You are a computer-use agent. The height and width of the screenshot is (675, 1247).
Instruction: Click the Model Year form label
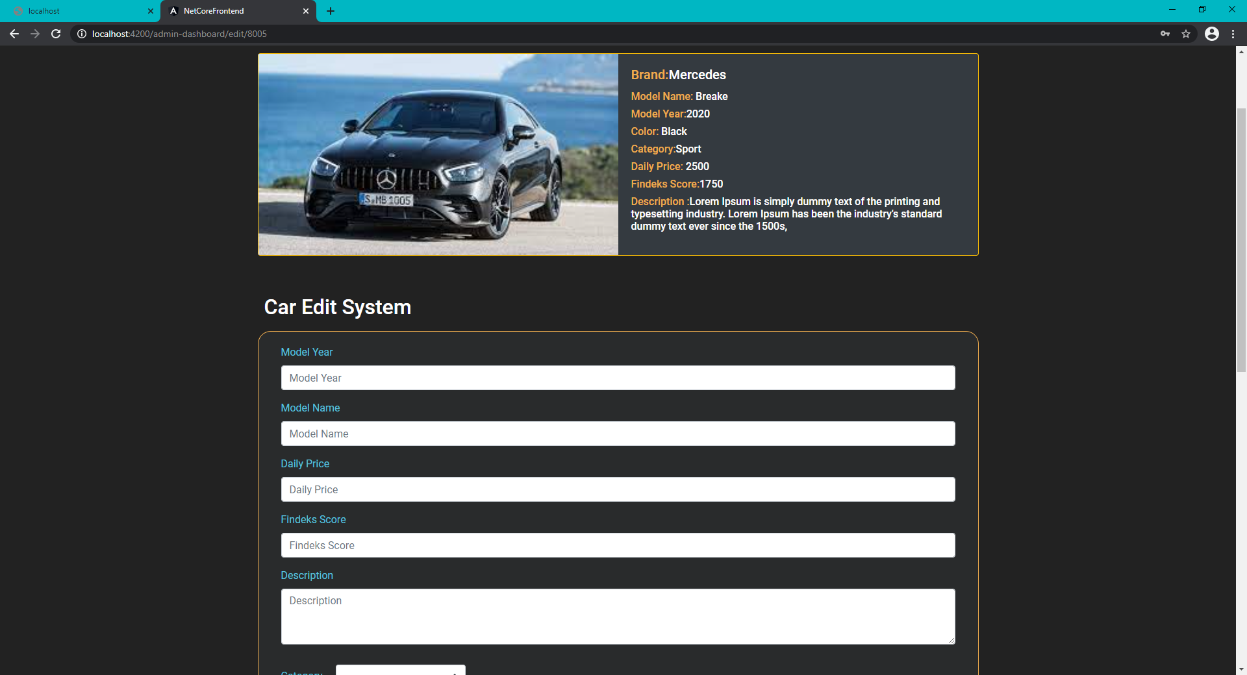[307, 352]
